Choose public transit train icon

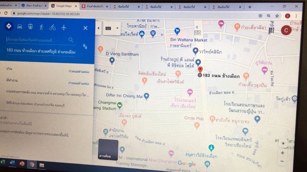(x=30, y=26)
